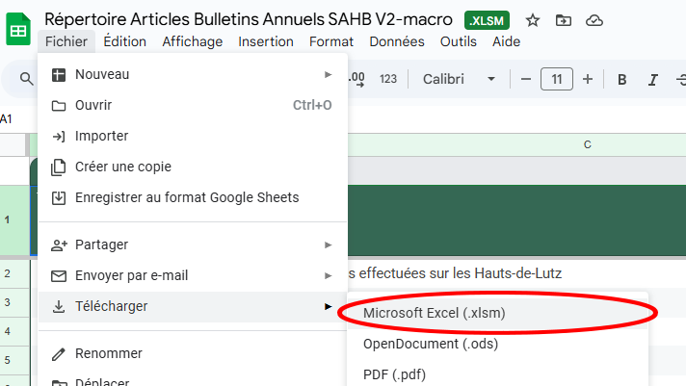Click the .XLSM file format badge
The height and width of the screenshot is (386, 686).
[487, 20]
